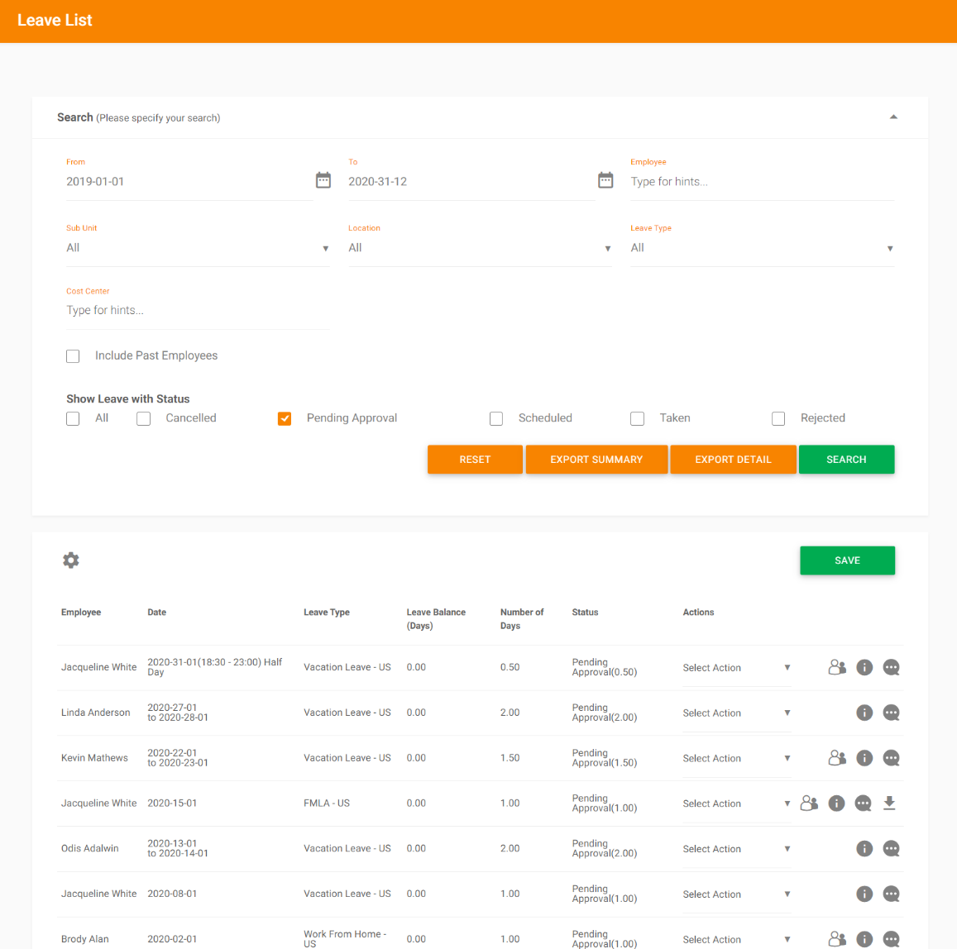
Task: Click the FMLA - US leave type cell
Action: pyautogui.click(x=327, y=804)
